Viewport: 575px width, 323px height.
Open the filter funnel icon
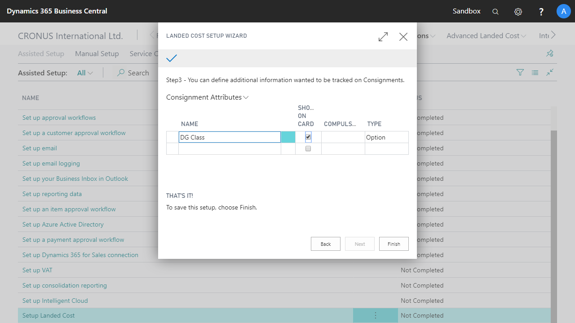pyautogui.click(x=520, y=72)
